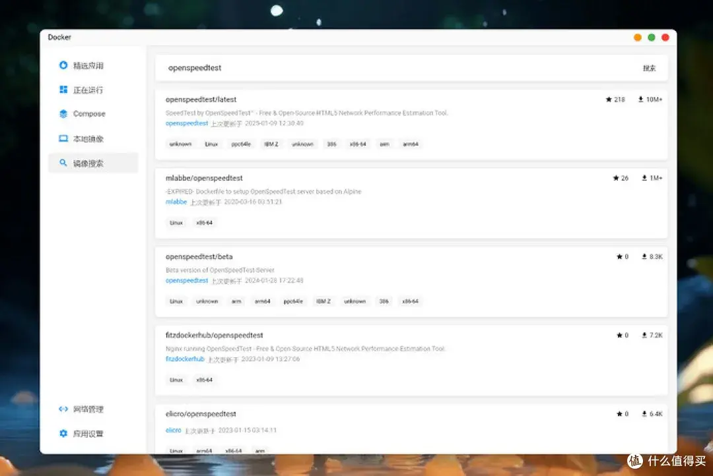Click the orange minimize window button
The image size is (713, 476).
click(638, 37)
